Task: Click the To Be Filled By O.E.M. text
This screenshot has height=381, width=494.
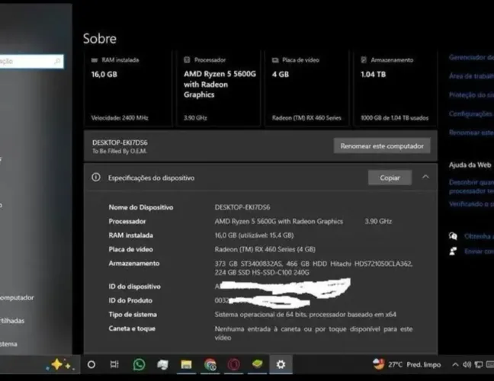Action: coord(120,151)
